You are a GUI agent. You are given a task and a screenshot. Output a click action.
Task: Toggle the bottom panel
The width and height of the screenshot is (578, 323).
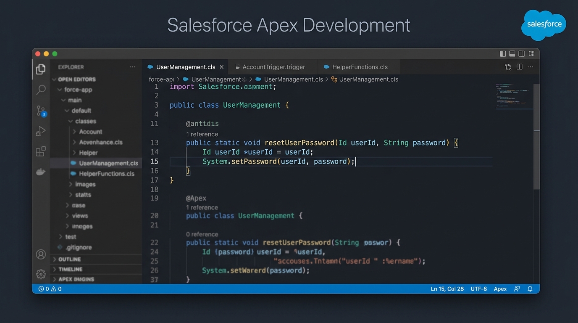(512, 54)
